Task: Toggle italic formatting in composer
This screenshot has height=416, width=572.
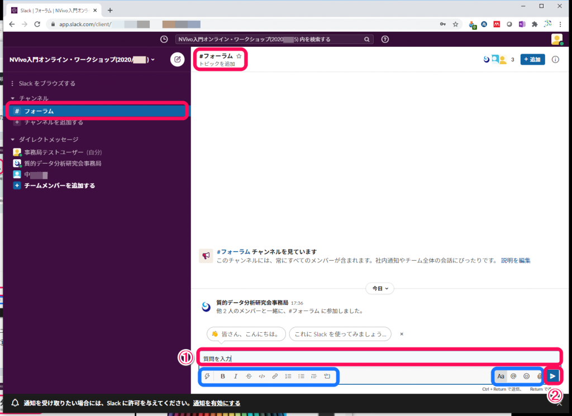Action: tap(236, 376)
